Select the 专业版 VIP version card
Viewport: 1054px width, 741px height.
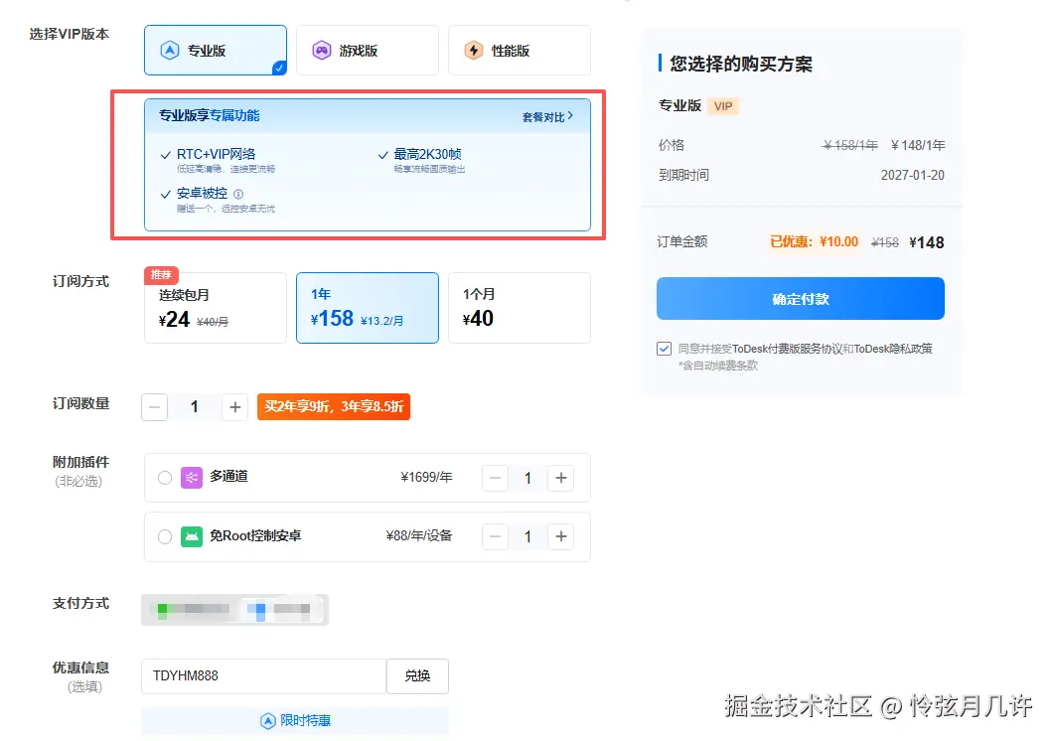(x=216, y=51)
